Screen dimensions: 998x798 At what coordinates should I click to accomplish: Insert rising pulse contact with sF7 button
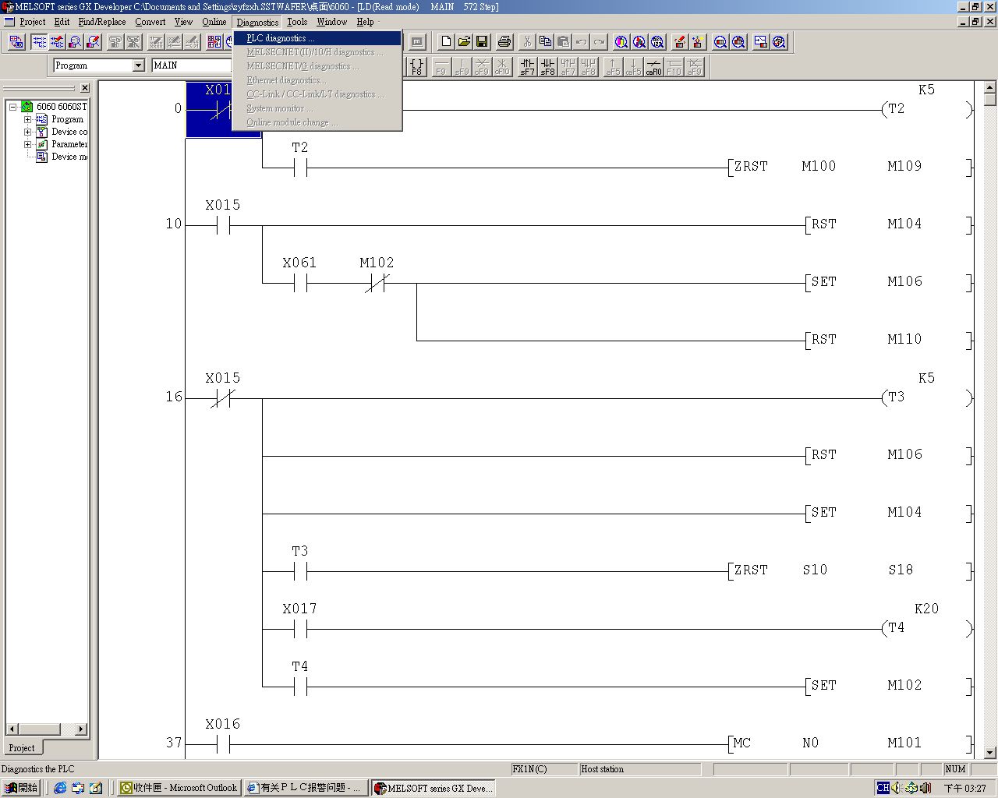click(528, 67)
